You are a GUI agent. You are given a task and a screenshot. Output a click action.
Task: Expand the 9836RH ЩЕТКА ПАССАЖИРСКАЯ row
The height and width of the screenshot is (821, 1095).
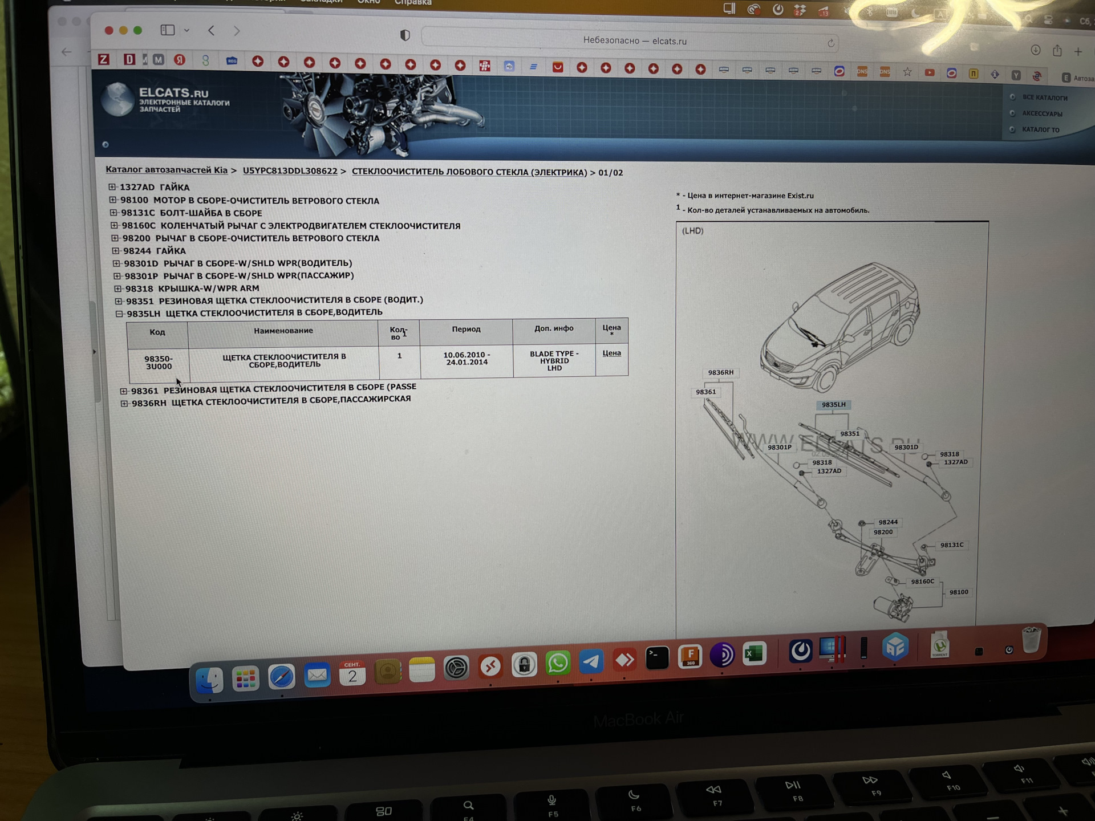[x=124, y=404]
